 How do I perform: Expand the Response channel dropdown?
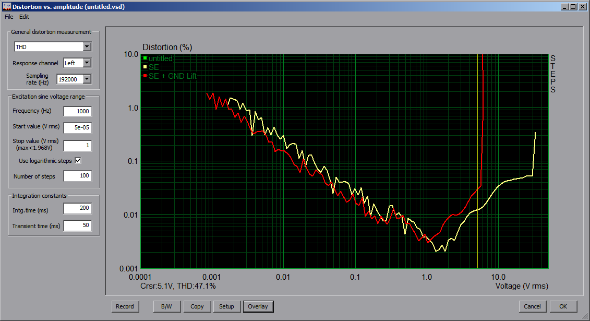click(x=87, y=63)
